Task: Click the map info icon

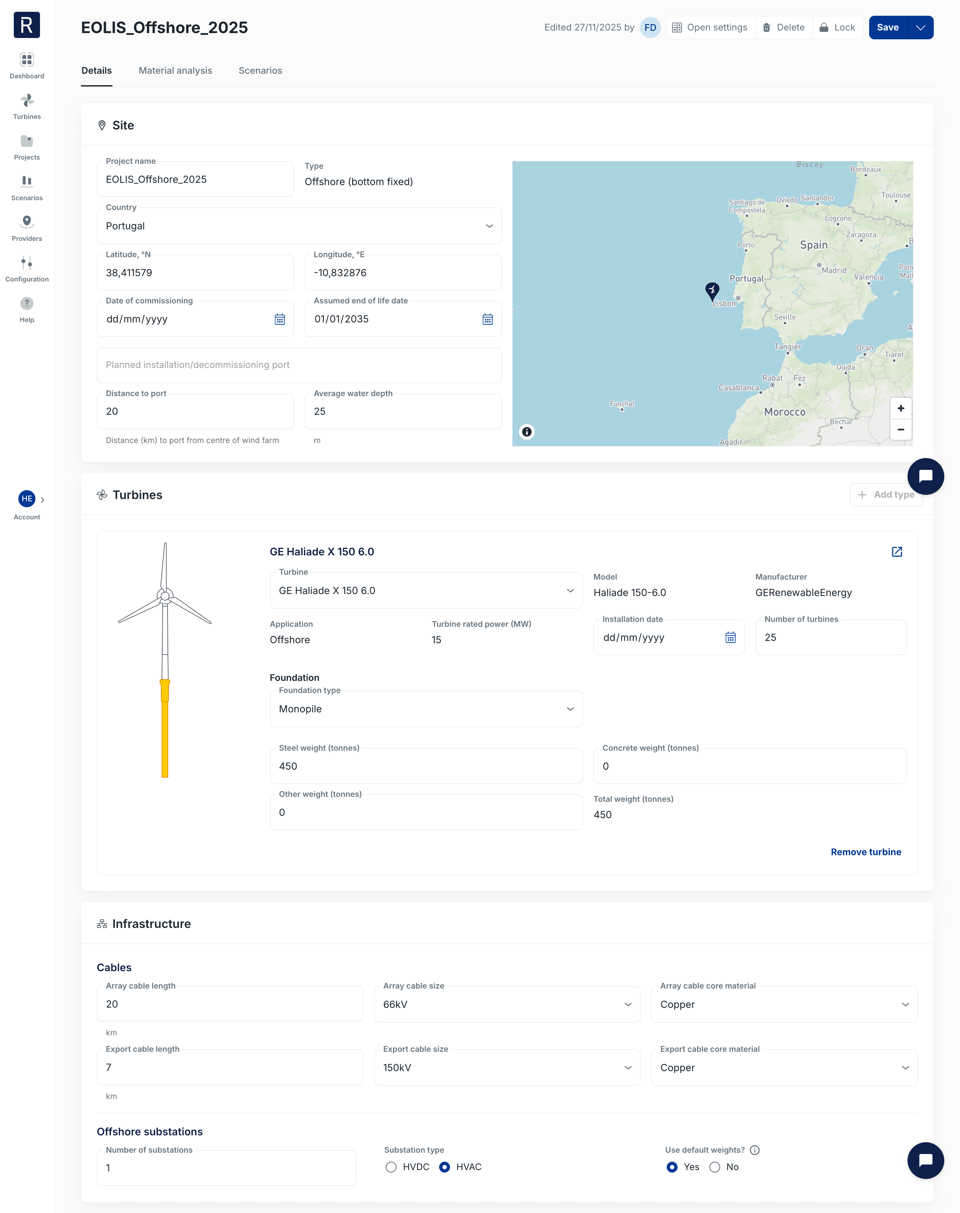Action: pos(527,432)
